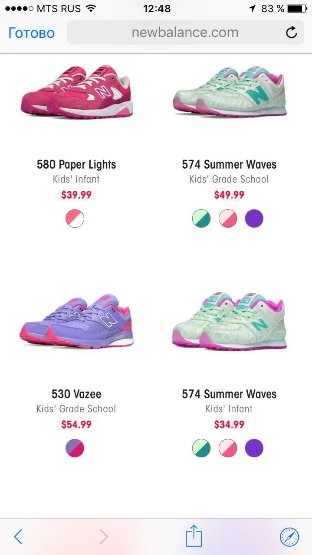Tap the purple 530 Vazee shoe image

77,321
